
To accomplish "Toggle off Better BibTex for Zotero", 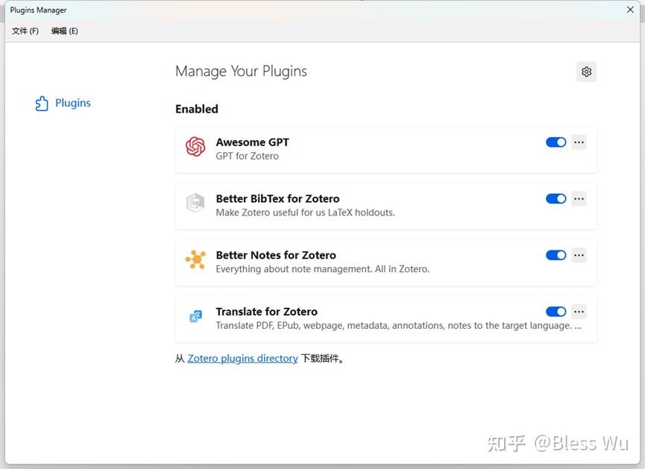I will point(556,198).
